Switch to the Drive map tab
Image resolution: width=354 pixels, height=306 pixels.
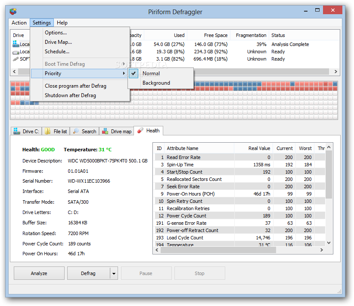coord(117,132)
